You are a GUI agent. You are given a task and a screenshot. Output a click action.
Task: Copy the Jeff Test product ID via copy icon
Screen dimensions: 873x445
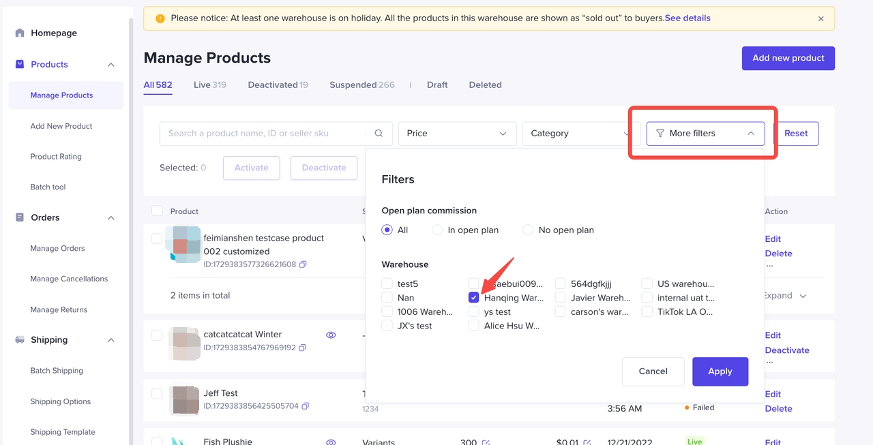coord(304,405)
